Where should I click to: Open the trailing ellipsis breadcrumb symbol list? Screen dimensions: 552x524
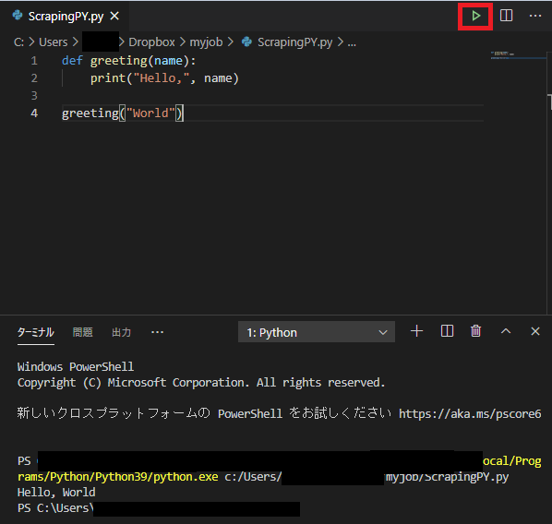[352, 43]
